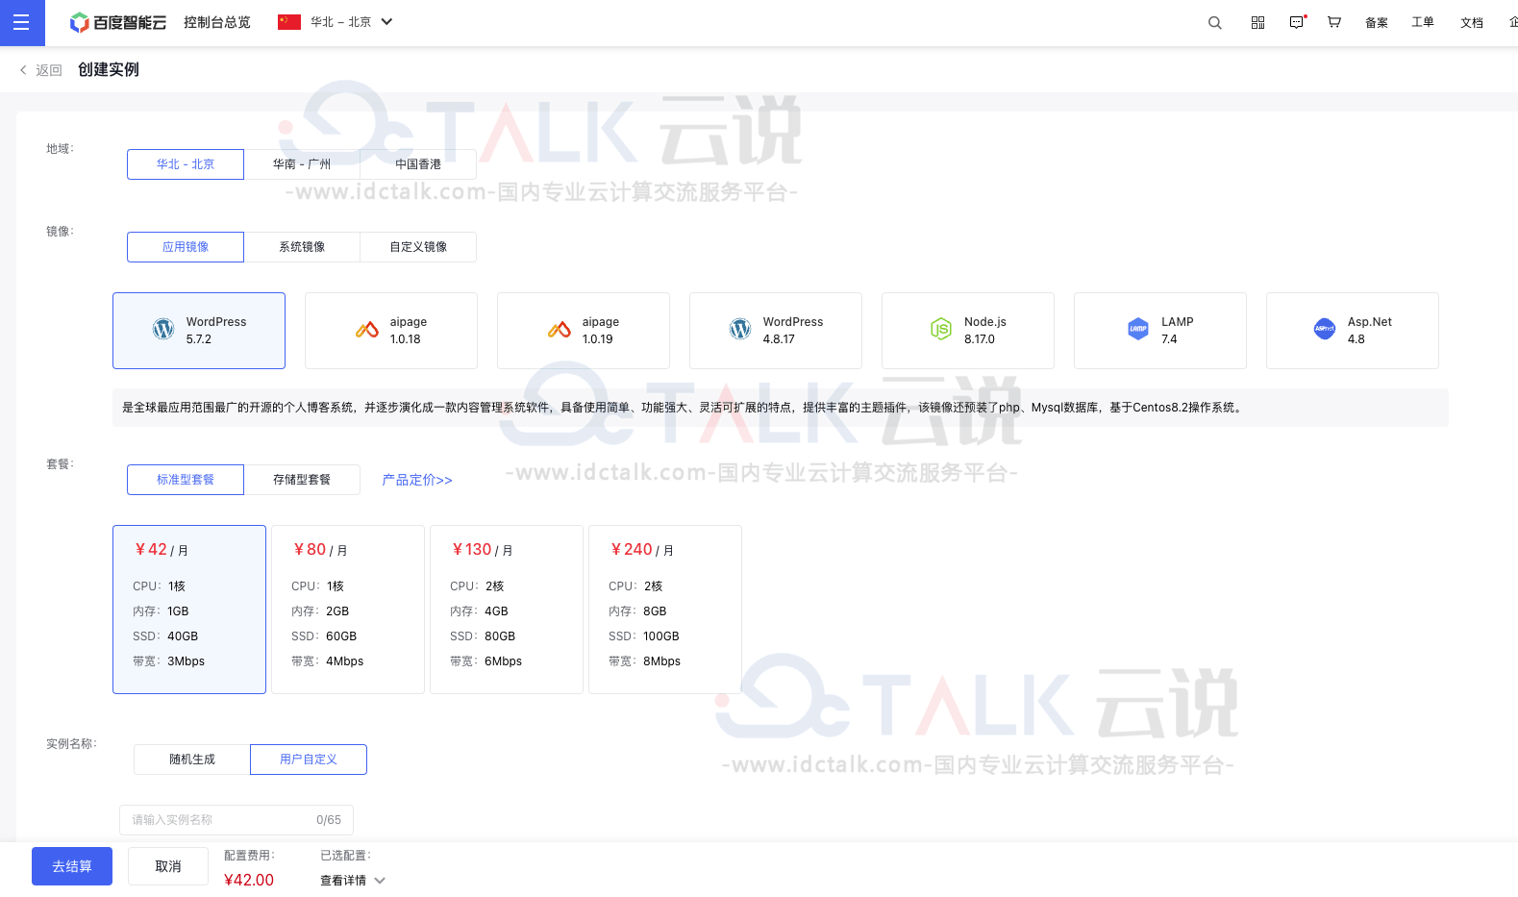The image size is (1518, 897).
Task: Select the ¥80/月 plan card
Action: click(348, 610)
